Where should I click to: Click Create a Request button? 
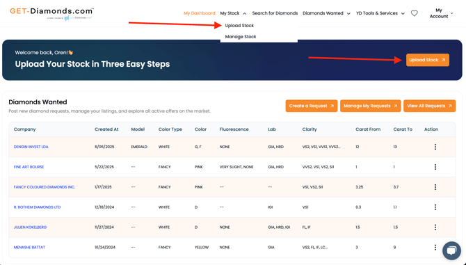[x=311, y=106]
